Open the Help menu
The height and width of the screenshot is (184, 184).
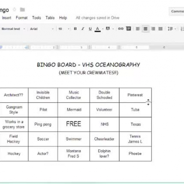pos(63,18)
